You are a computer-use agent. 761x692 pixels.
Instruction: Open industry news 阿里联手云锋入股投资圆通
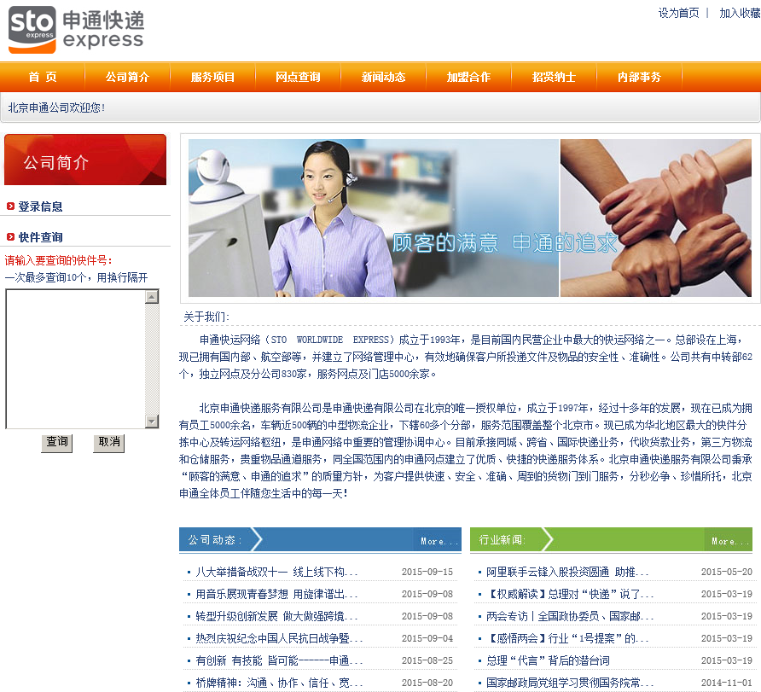tap(566, 573)
